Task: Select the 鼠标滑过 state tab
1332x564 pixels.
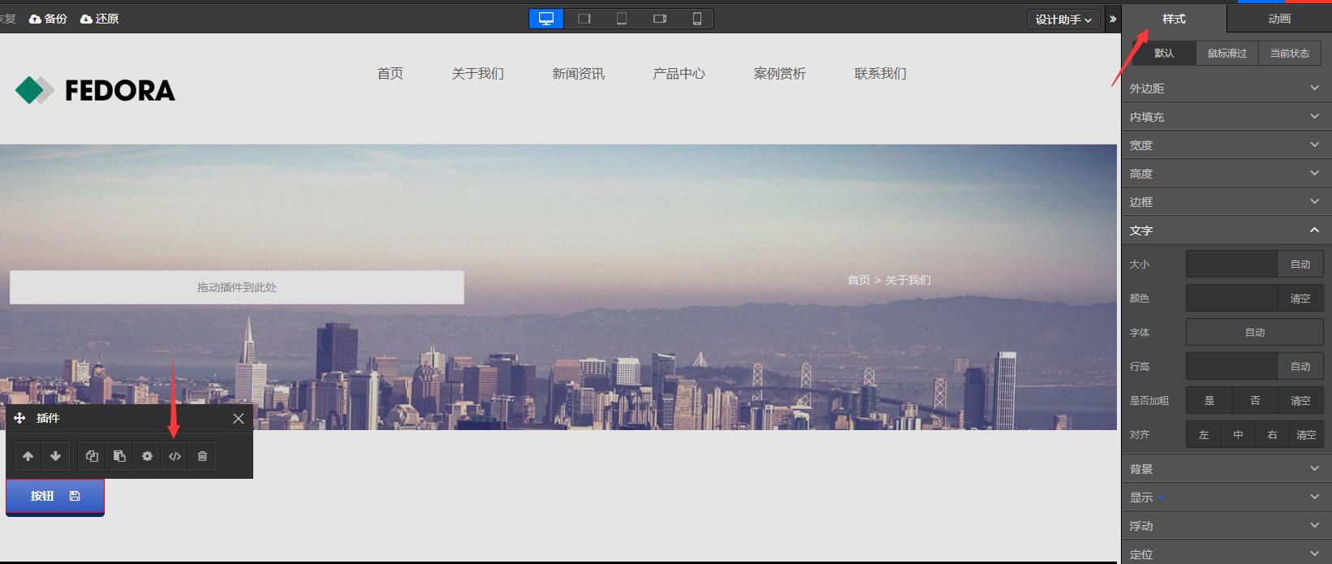Action: pyautogui.click(x=1226, y=53)
